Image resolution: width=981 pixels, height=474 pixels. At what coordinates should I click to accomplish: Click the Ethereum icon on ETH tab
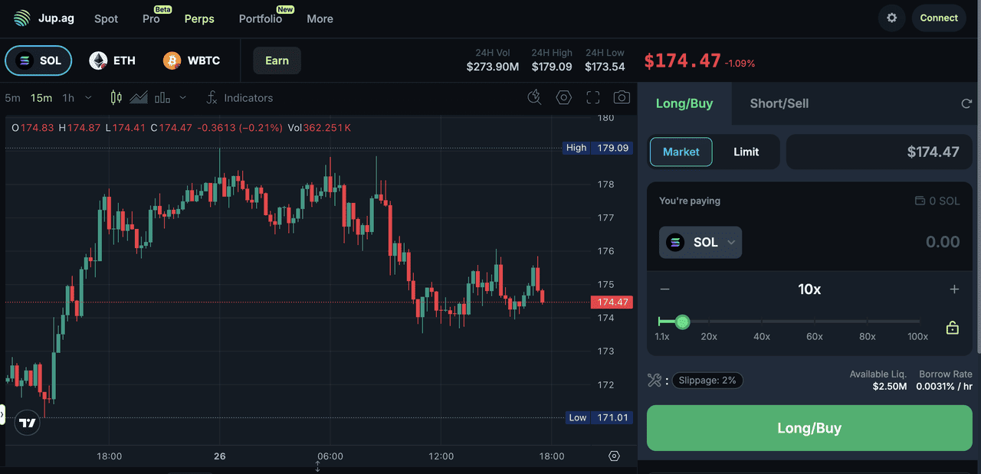pyautogui.click(x=98, y=60)
